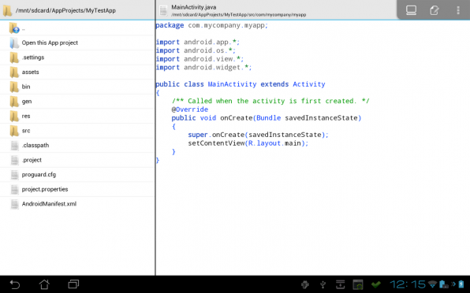The width and height of the screenshot is (470, 293).
Task: Tap the MyTestApp folder path header
Action: point(65,10)
